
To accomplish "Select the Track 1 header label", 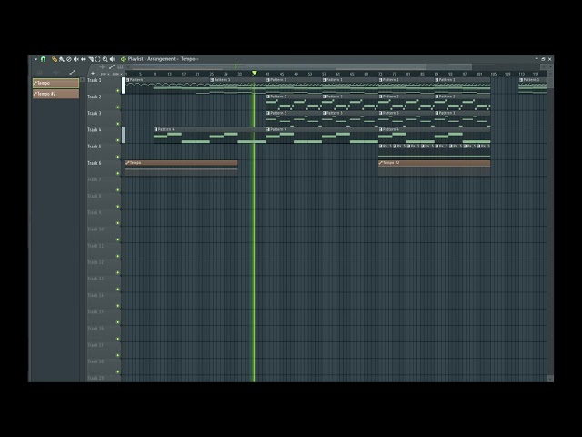I will point(95,80).
